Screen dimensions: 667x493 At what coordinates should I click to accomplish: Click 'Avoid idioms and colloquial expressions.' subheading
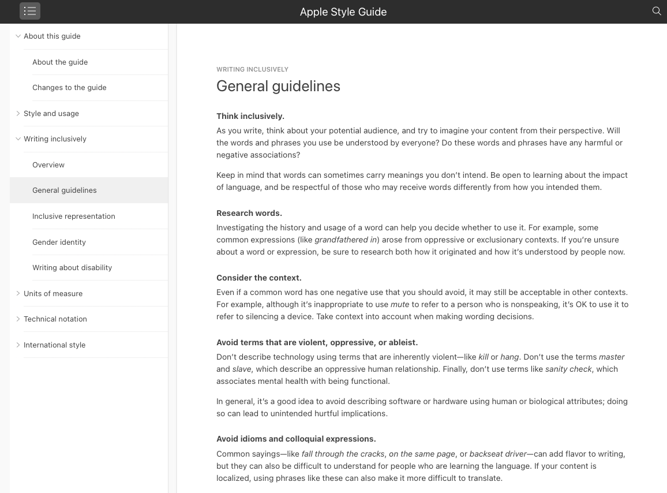296,439
